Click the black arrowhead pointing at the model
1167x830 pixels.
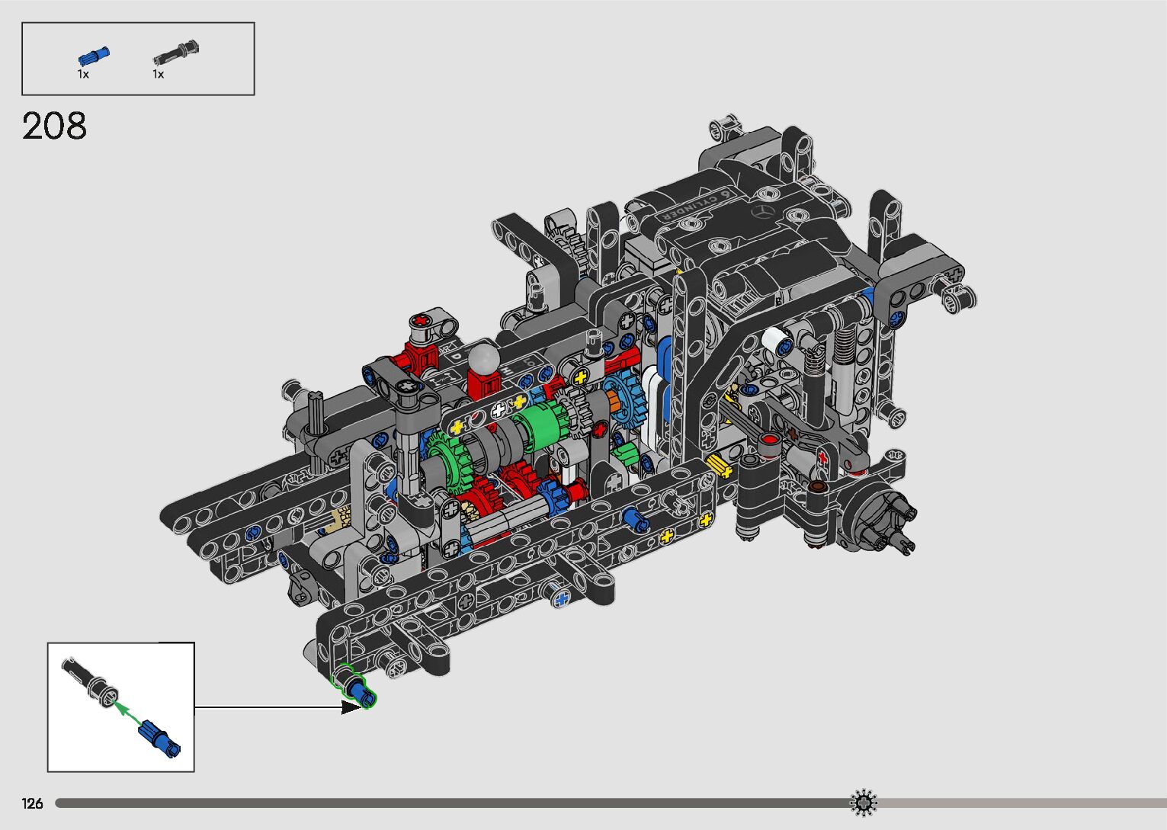[x=351, y=707]
